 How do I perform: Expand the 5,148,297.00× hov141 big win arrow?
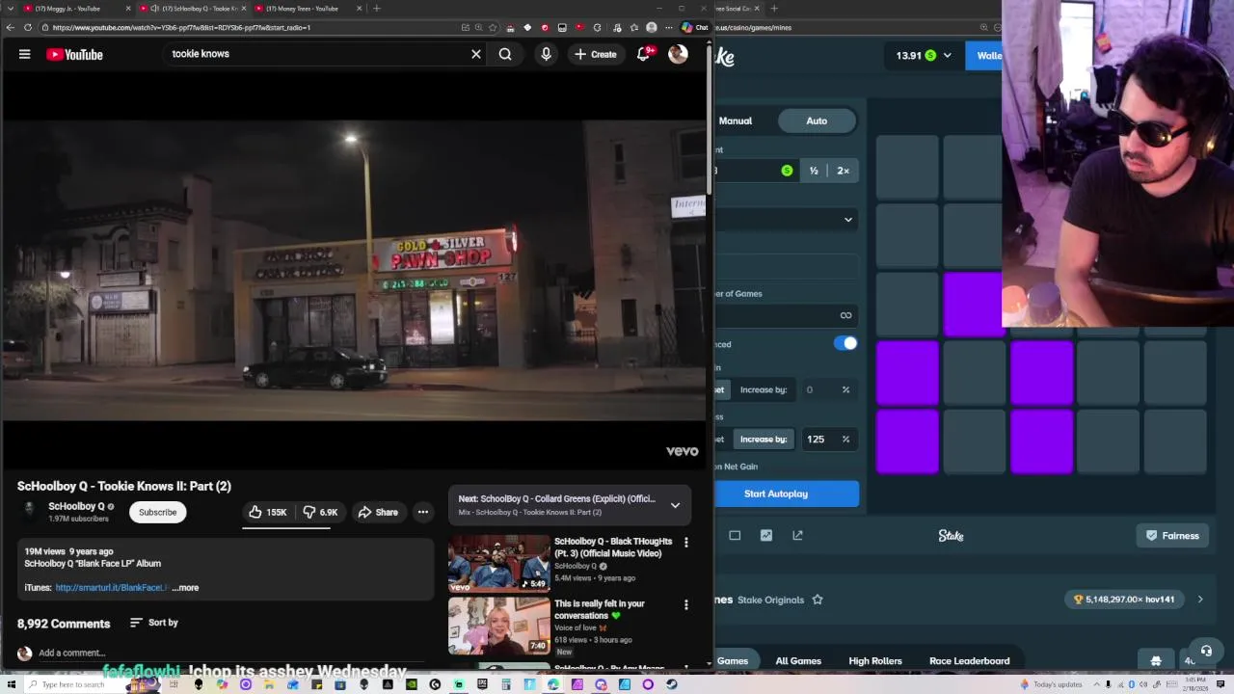[1200, 600]
